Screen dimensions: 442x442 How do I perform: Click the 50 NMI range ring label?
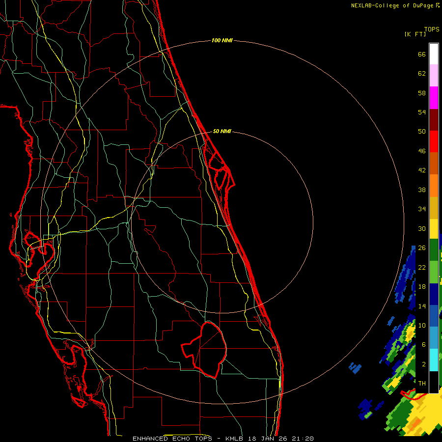click(x=222, y=131)
